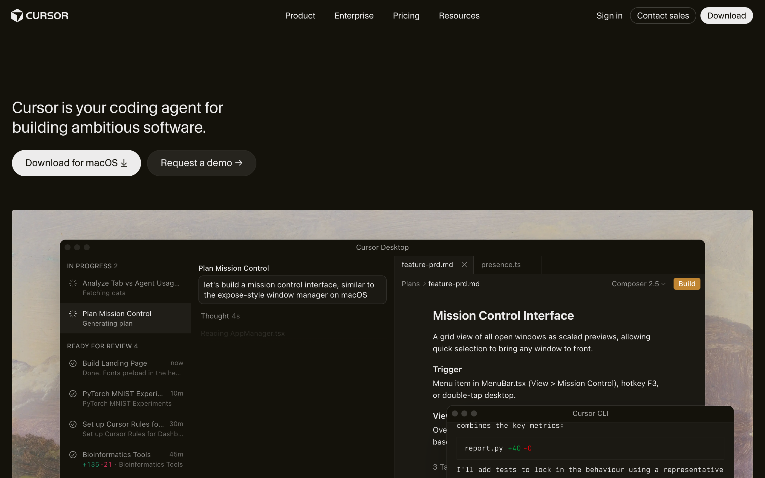Click checkmark icon for Build Landing Page
The image size is (765, 478).
pyautogui.click(x=73, y=363)
